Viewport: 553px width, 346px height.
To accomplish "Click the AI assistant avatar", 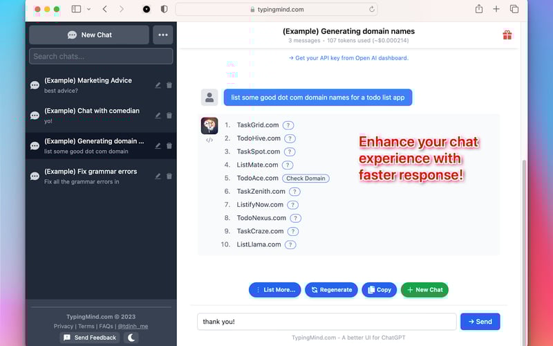I will [209, 126].
